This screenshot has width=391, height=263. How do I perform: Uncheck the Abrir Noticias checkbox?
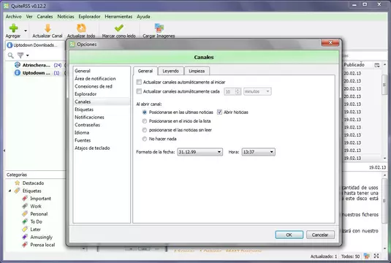point(219,113)
